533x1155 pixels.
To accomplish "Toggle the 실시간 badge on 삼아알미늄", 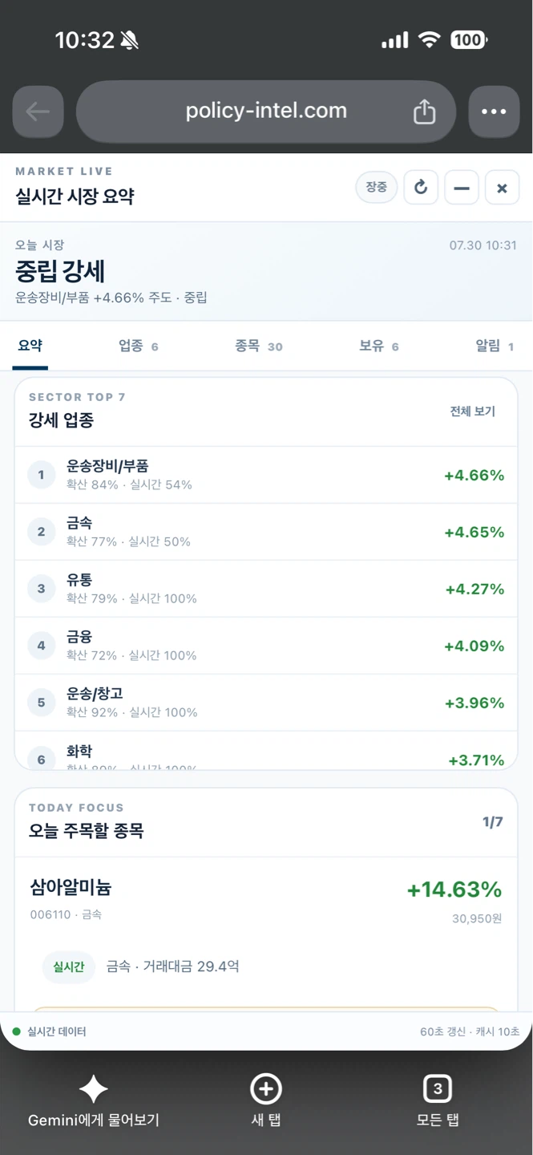I will (69, 967).
